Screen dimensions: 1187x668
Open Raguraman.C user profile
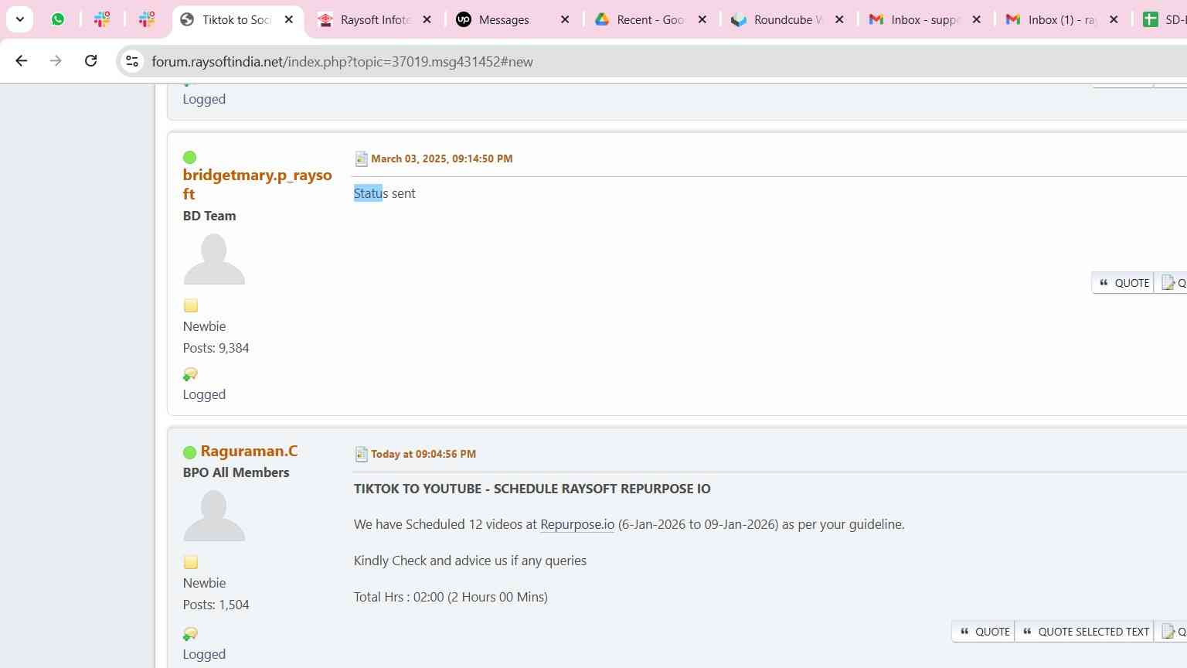[249, 451]
